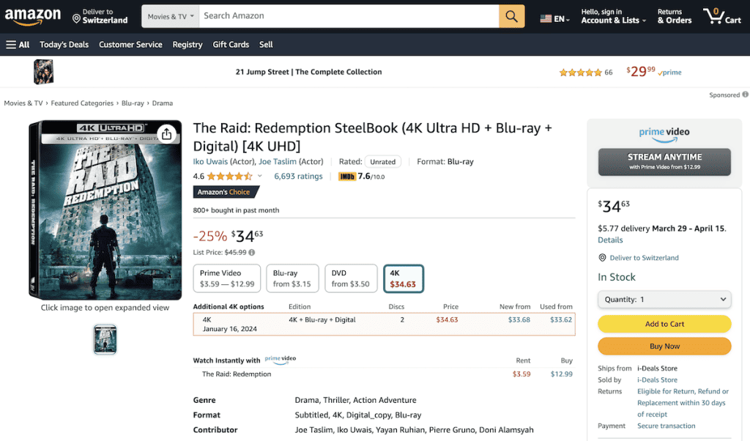
Task: Open the EN language dropdown
Action: pos(554,19)
